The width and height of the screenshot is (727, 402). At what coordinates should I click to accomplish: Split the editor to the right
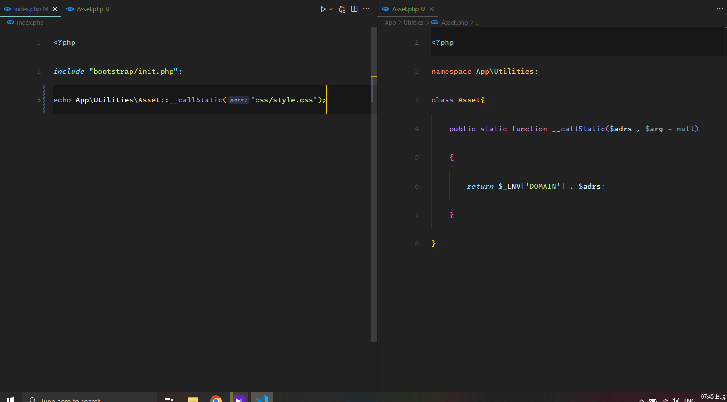coord(354,9)
